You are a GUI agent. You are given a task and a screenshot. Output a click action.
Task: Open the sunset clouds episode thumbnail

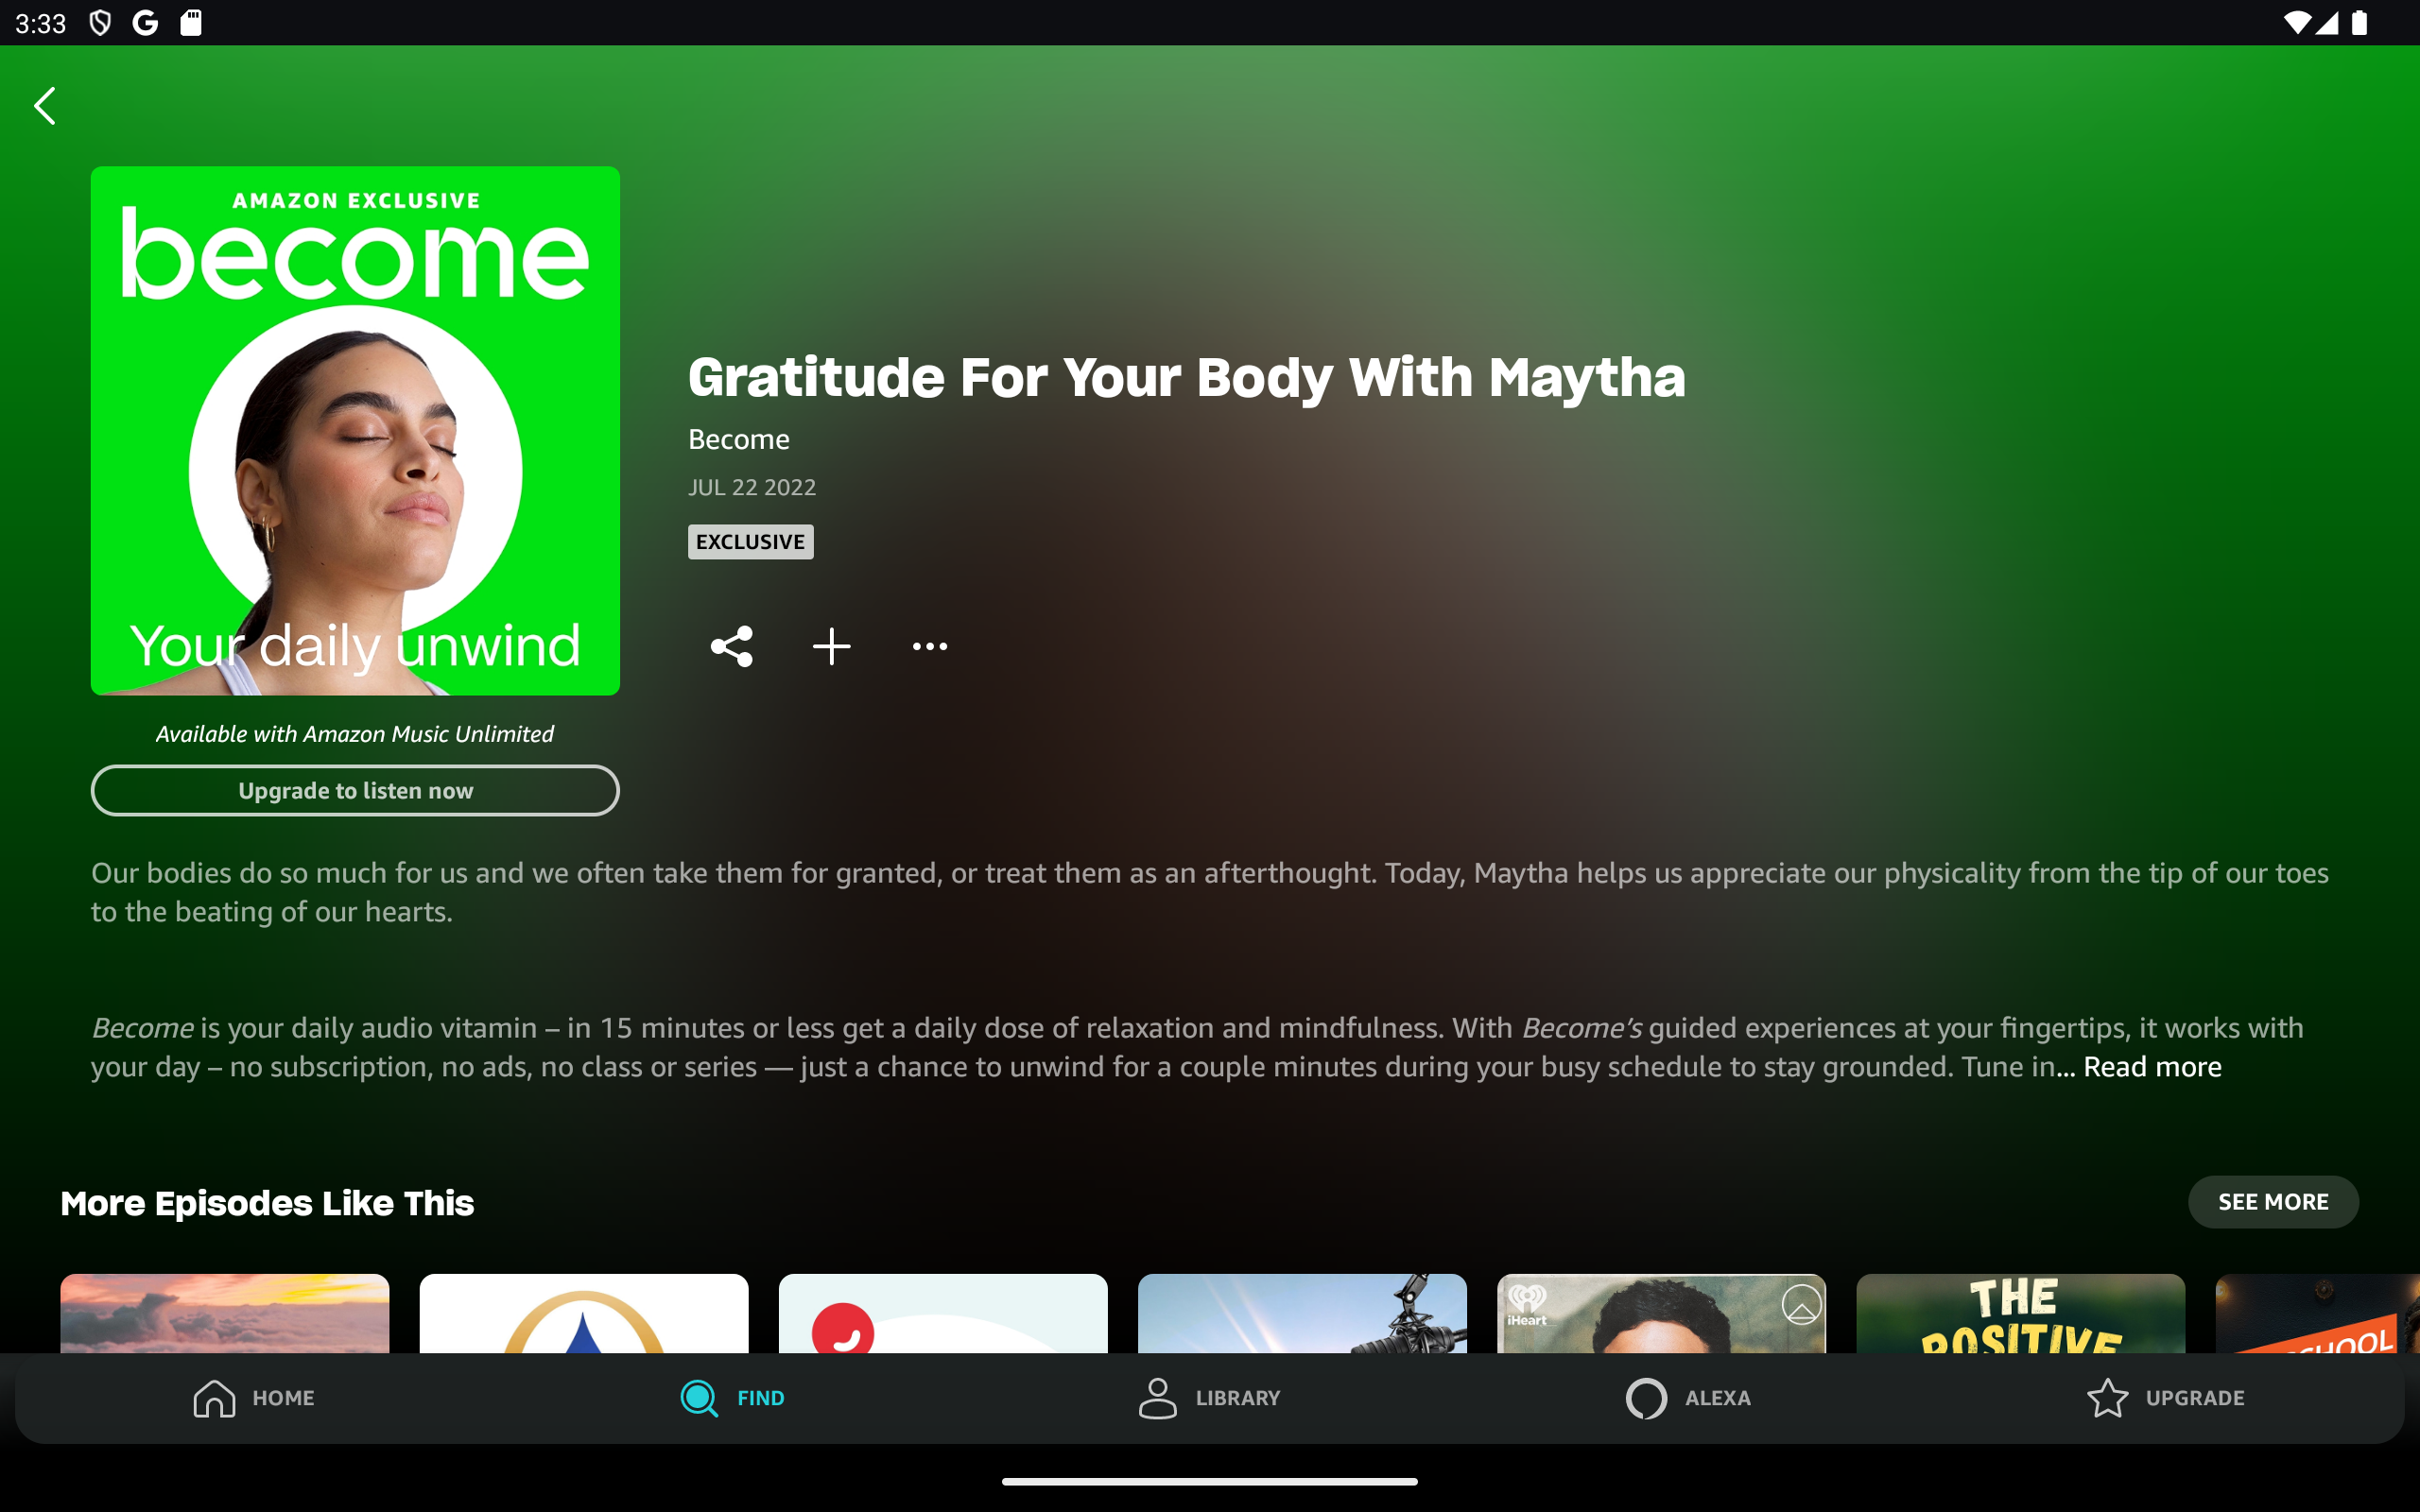tap(225, 1313)
